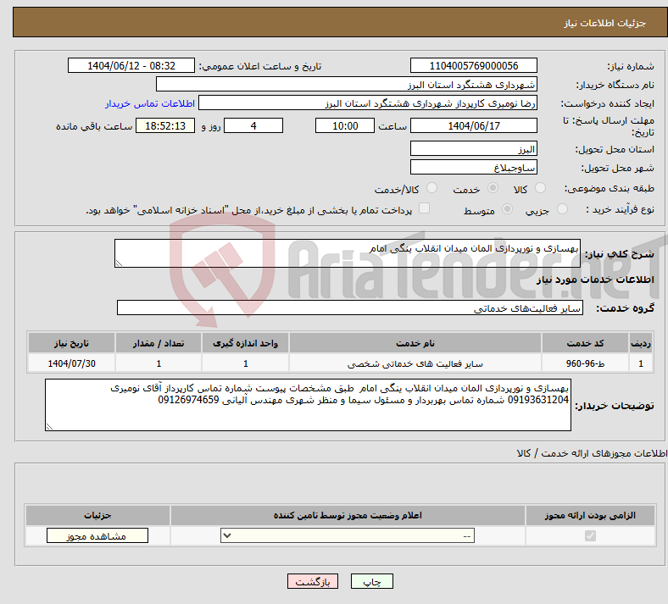
Task: Click the deadline date field 1404/06/17
Action: (473, 125)
